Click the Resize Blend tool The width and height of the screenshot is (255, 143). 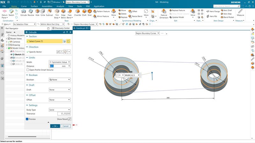click(135, 16)
